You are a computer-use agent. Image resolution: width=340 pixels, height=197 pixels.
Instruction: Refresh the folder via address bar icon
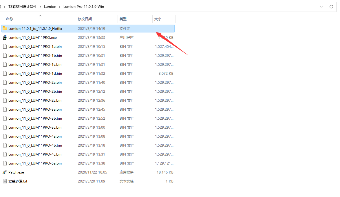pyautogui.click(x=331, y=7)
